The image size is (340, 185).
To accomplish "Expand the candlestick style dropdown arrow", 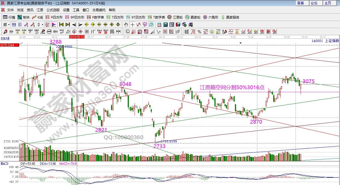I will click(42, 25).
